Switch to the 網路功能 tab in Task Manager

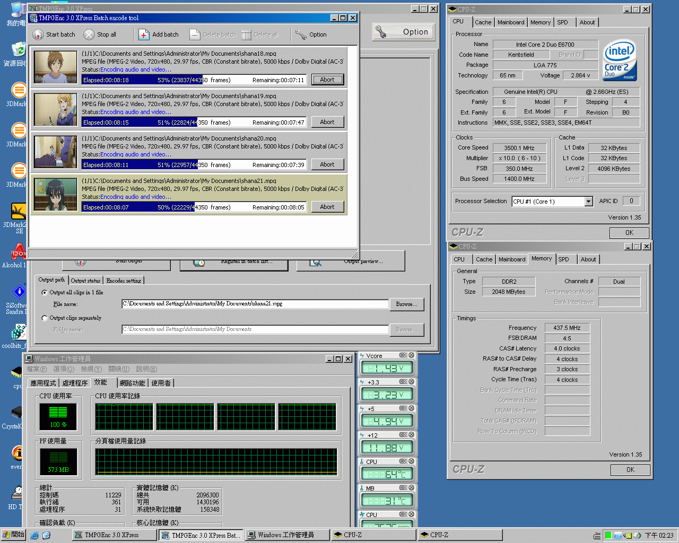[132, 383]
